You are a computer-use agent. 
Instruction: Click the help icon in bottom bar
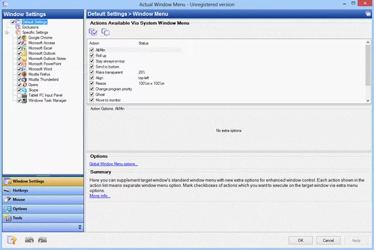[x=11, y=239]
